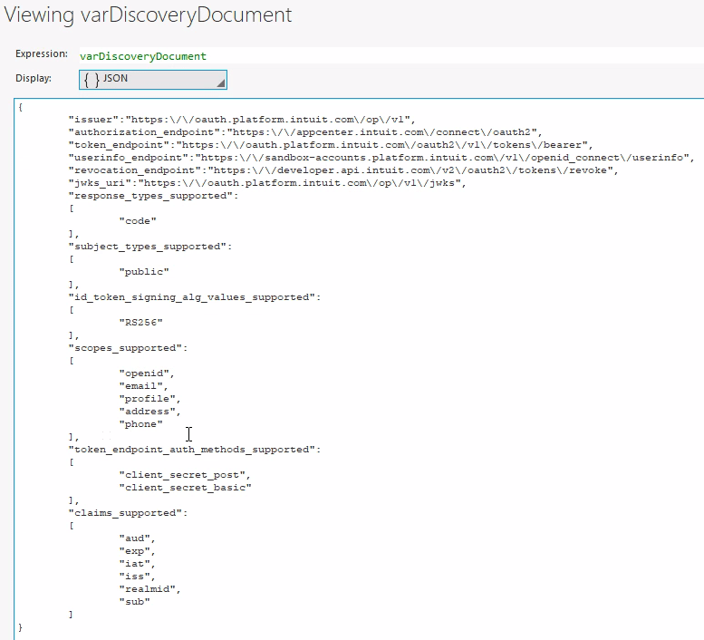The image size is (704, 640).
Task: Click the Expression label
Action: (41, 55)
